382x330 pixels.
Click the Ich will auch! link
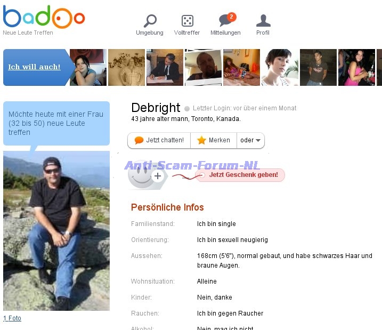34,67
